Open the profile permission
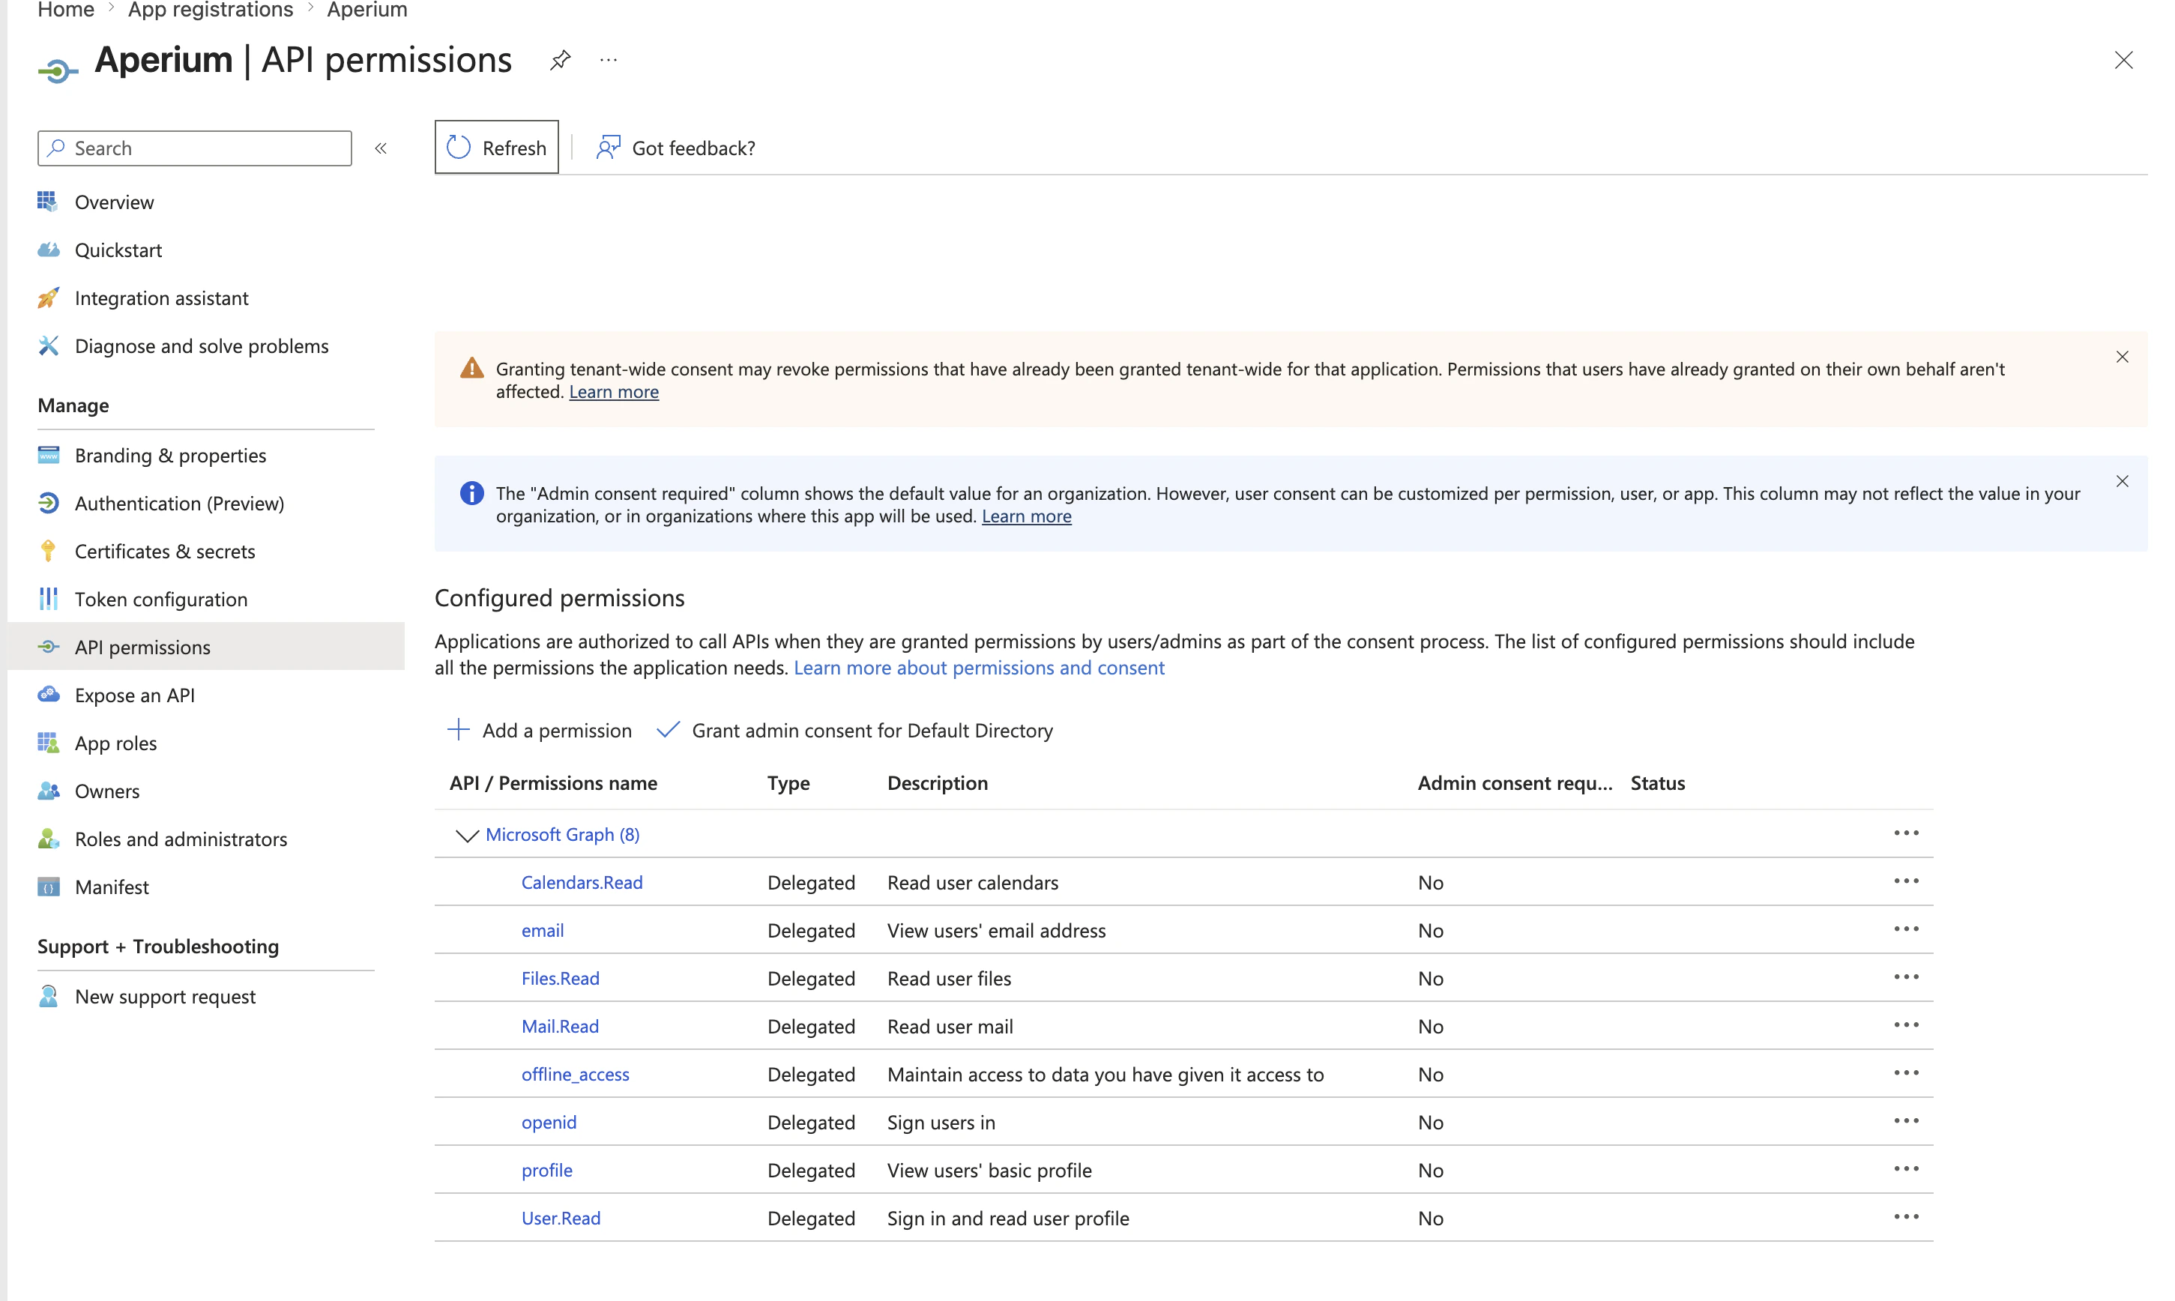Screen dimensions: 2175x1301 click(546, 1171)
